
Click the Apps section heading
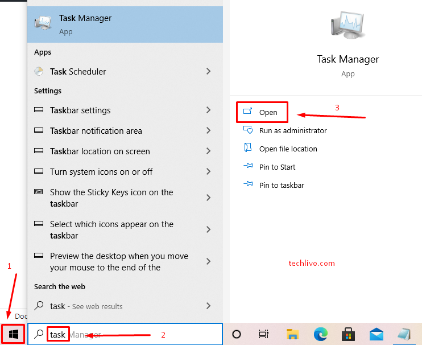click(43, 52)
